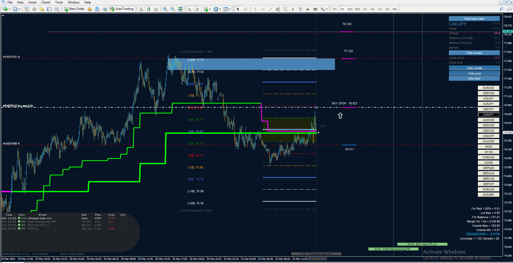Viewport: 513px width, 263px height.
Task: Open the periodicity clock dropdown arrow
Action: tap(220, 9)
